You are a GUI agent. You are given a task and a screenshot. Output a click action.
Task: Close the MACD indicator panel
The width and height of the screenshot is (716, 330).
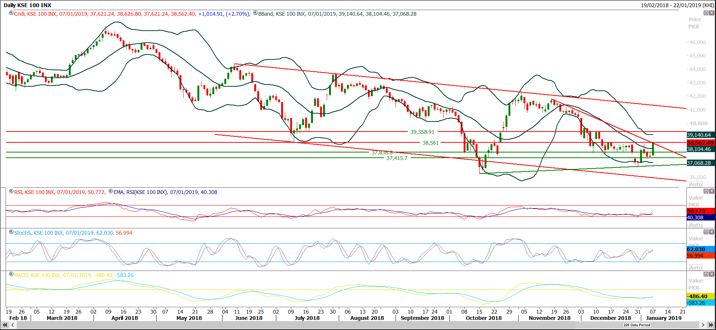coord(712,274)
